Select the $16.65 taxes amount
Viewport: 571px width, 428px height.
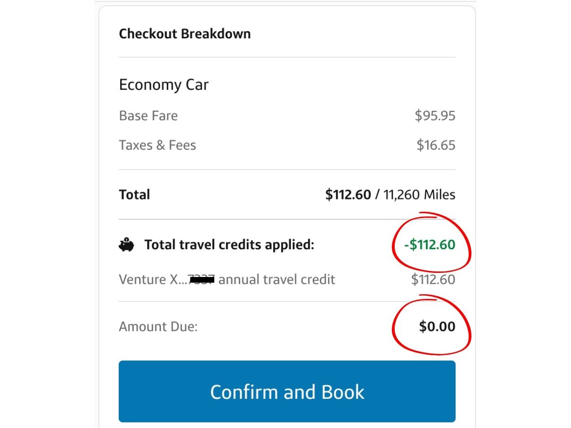coord(436,145)
